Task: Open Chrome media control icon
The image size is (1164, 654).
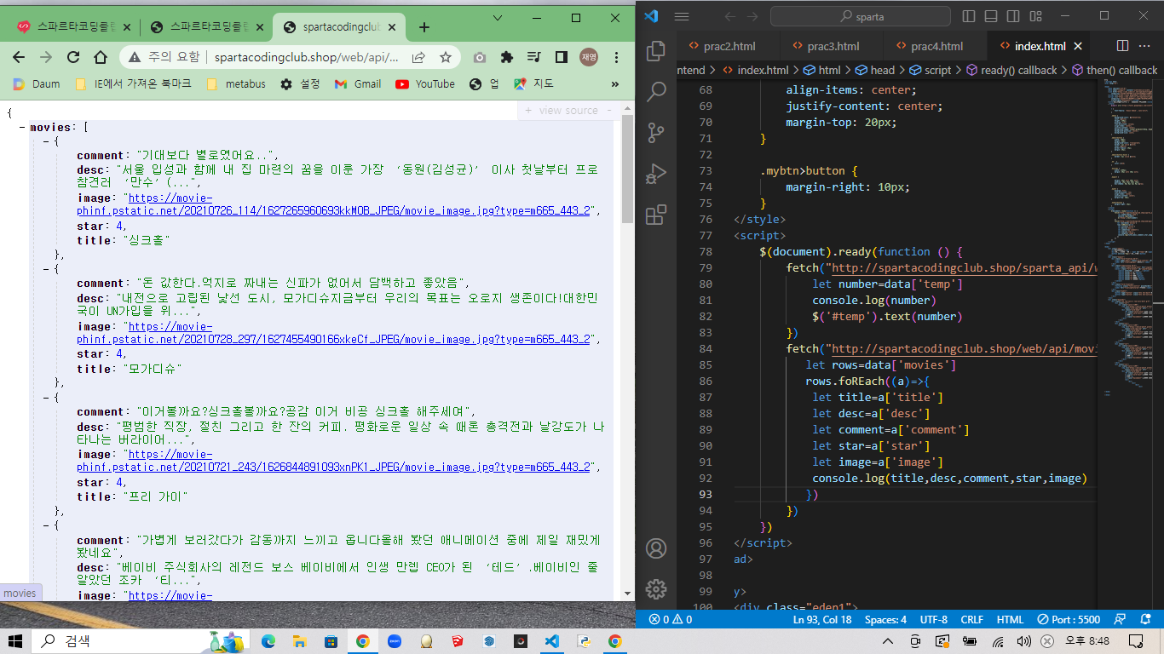Action: [534, 57]
